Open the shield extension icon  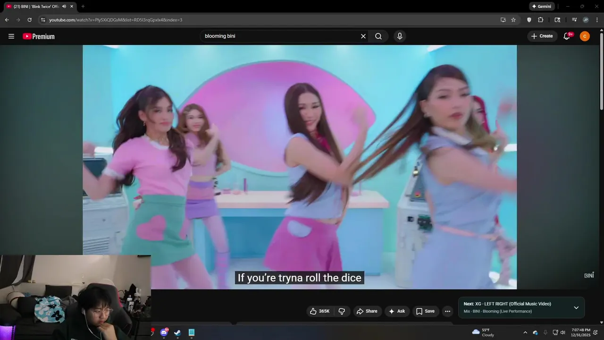coord(529,20)
